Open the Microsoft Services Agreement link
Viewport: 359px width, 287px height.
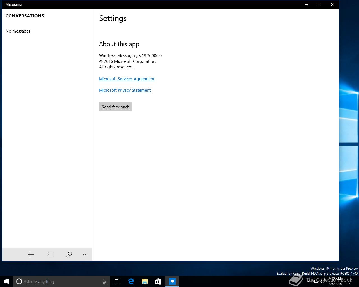click(127, 79)
